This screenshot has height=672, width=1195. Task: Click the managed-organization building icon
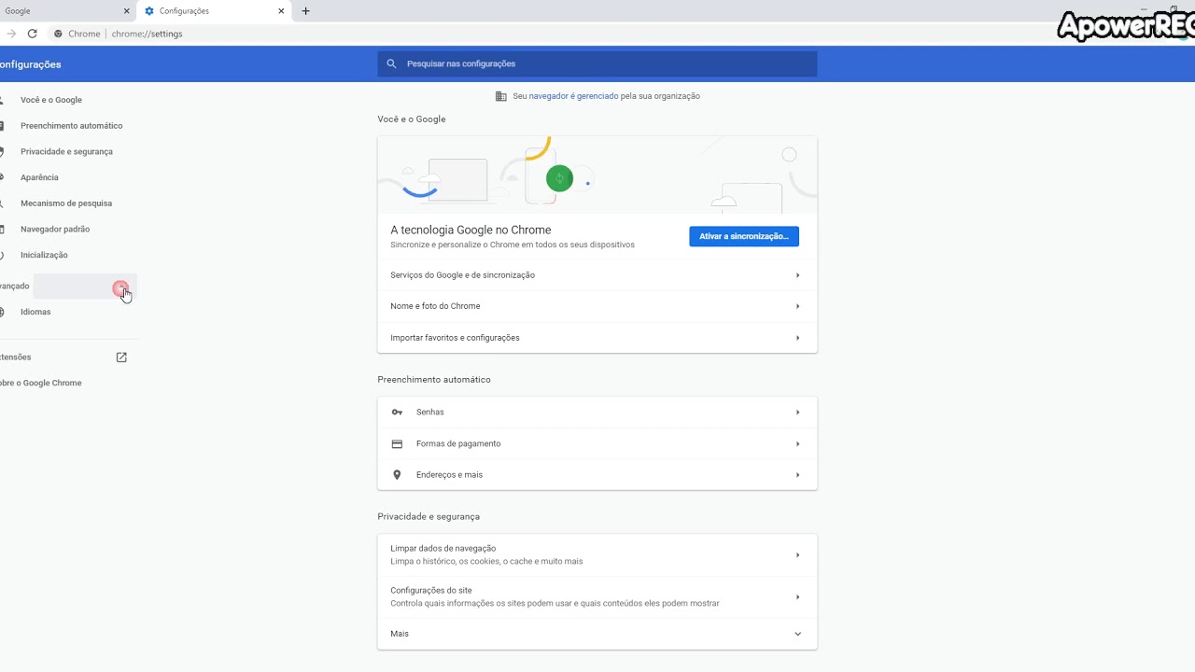pos(501,96)
